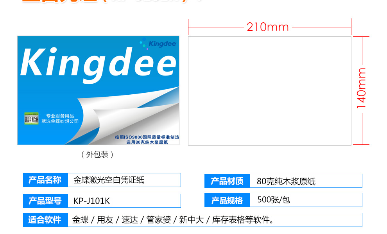
Task: Click the compatible software list text
Action: (173, 220)
